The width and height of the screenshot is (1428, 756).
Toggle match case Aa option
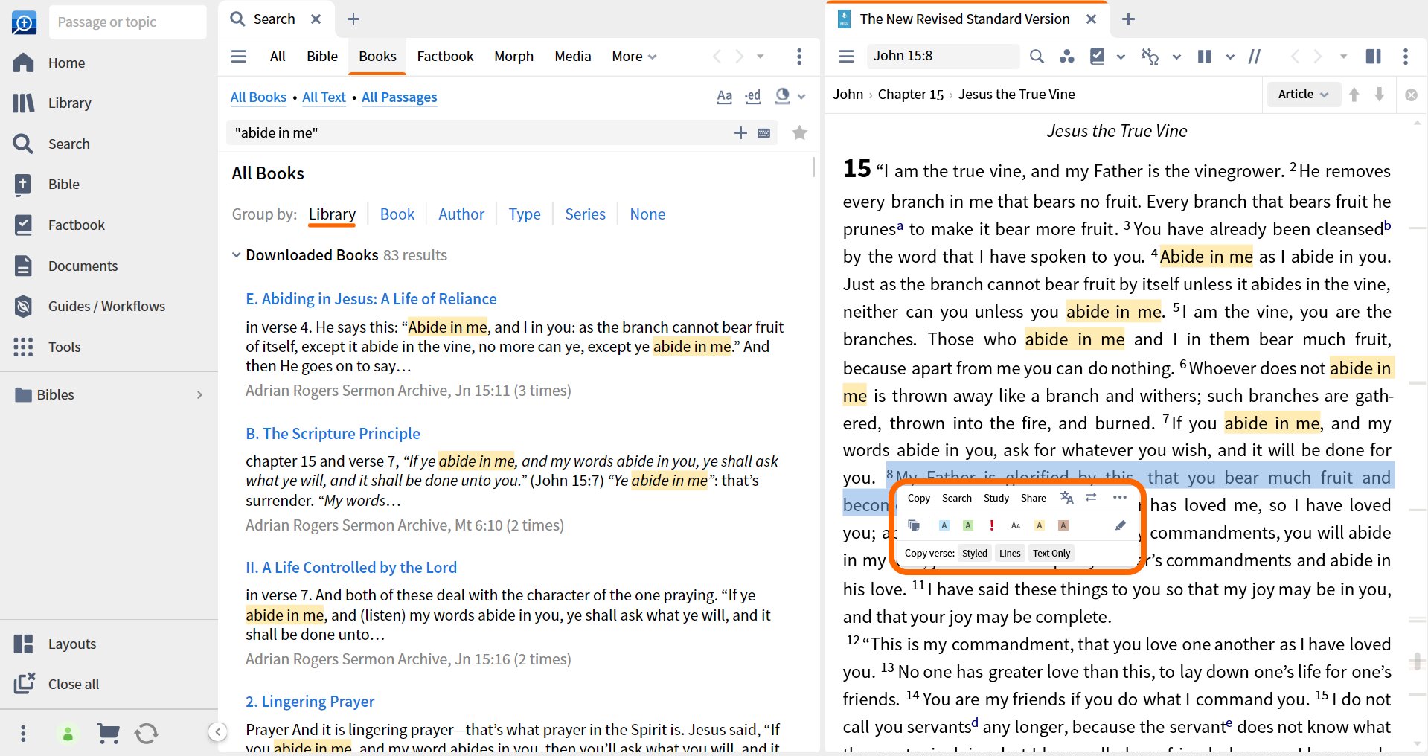point(724,96)
